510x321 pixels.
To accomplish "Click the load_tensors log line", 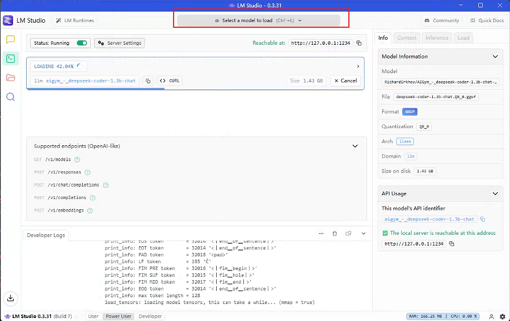I will click(x=210, y=302).
